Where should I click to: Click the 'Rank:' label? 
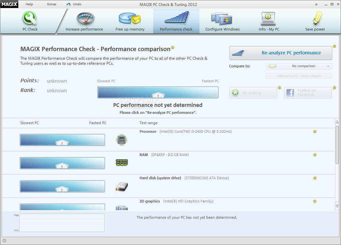(28, 90)
